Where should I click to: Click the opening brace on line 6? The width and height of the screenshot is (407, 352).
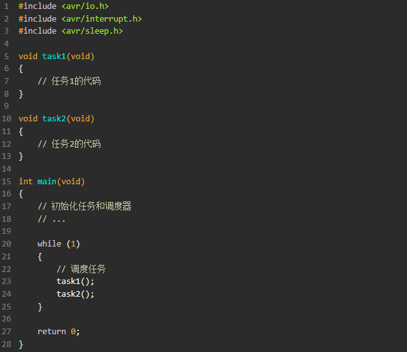[21, 69]
